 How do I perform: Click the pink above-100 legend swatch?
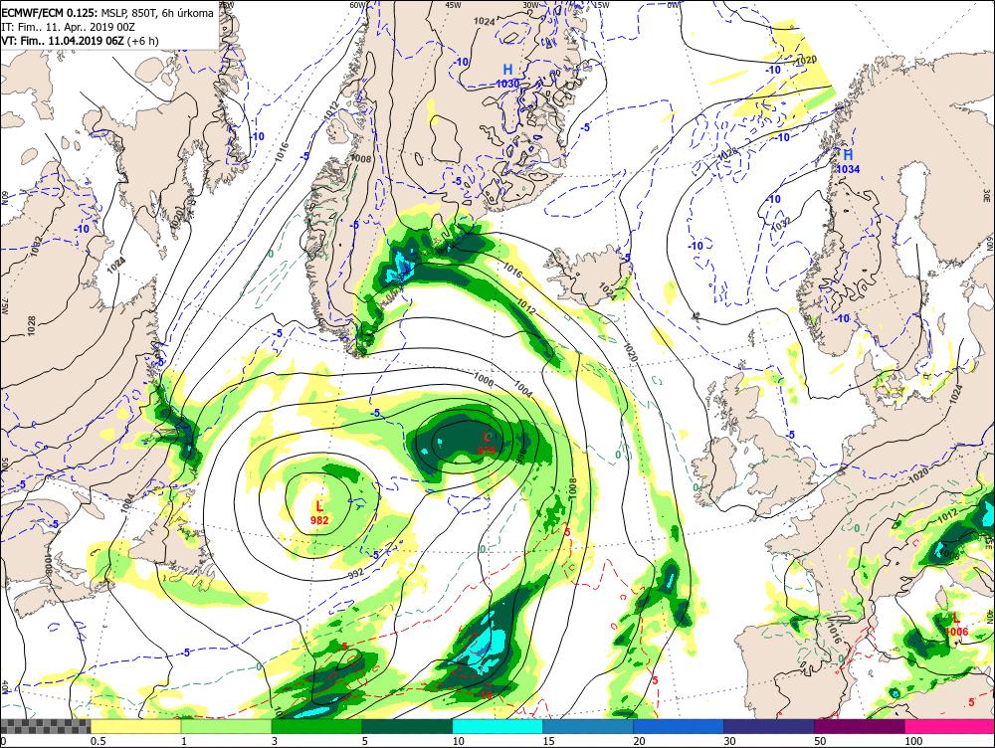pos(949,726)
